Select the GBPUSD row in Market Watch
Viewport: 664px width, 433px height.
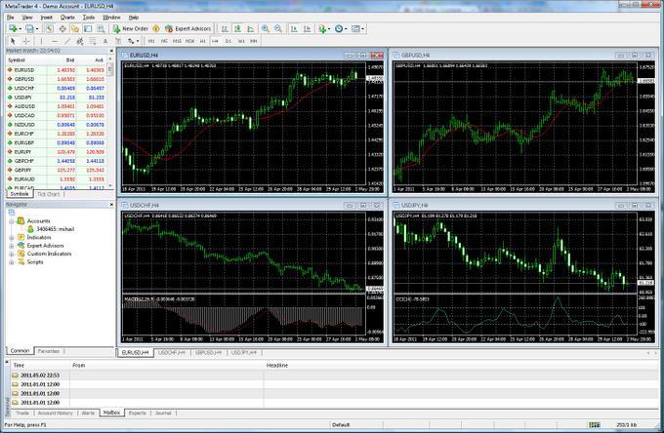(x=56, y=79)
